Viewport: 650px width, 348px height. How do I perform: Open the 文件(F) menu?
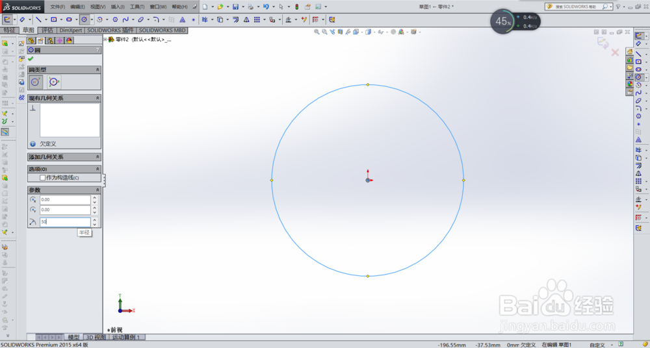point(58,6)
